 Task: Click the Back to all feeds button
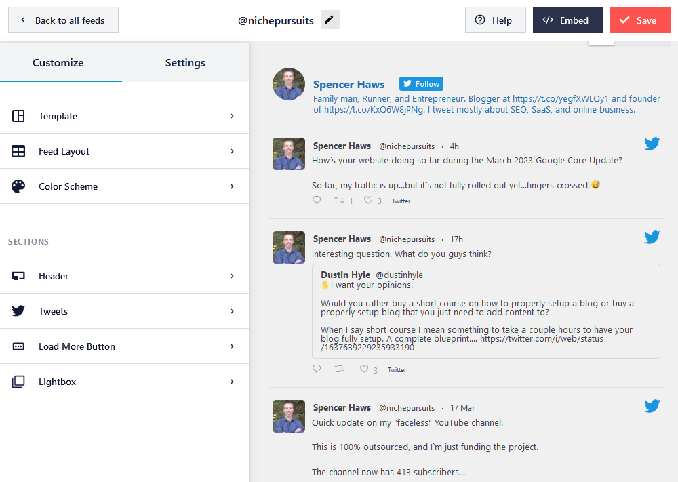pos(63,20)
